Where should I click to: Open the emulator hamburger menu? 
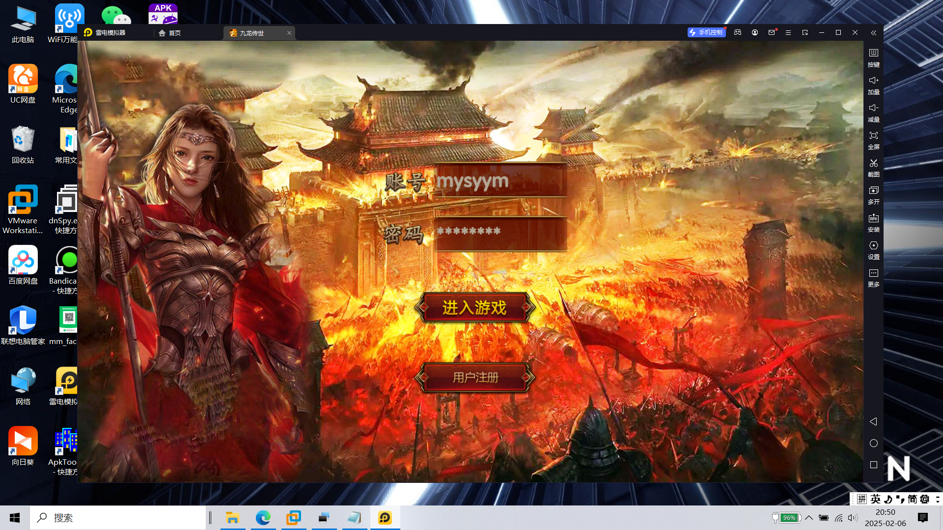788,33
